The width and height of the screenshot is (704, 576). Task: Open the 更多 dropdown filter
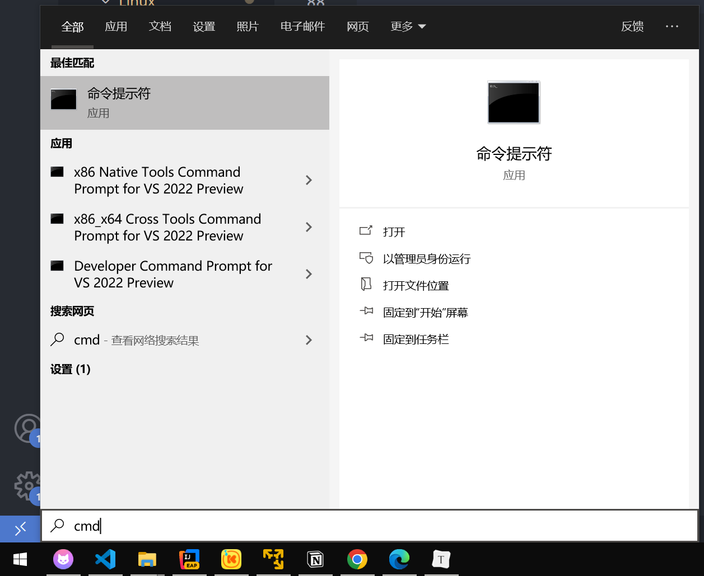(408, 26)
